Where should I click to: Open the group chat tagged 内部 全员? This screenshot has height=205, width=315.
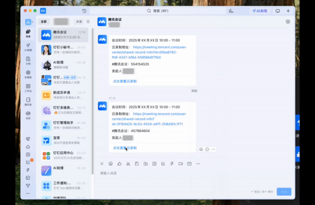(x=63, y=80)
